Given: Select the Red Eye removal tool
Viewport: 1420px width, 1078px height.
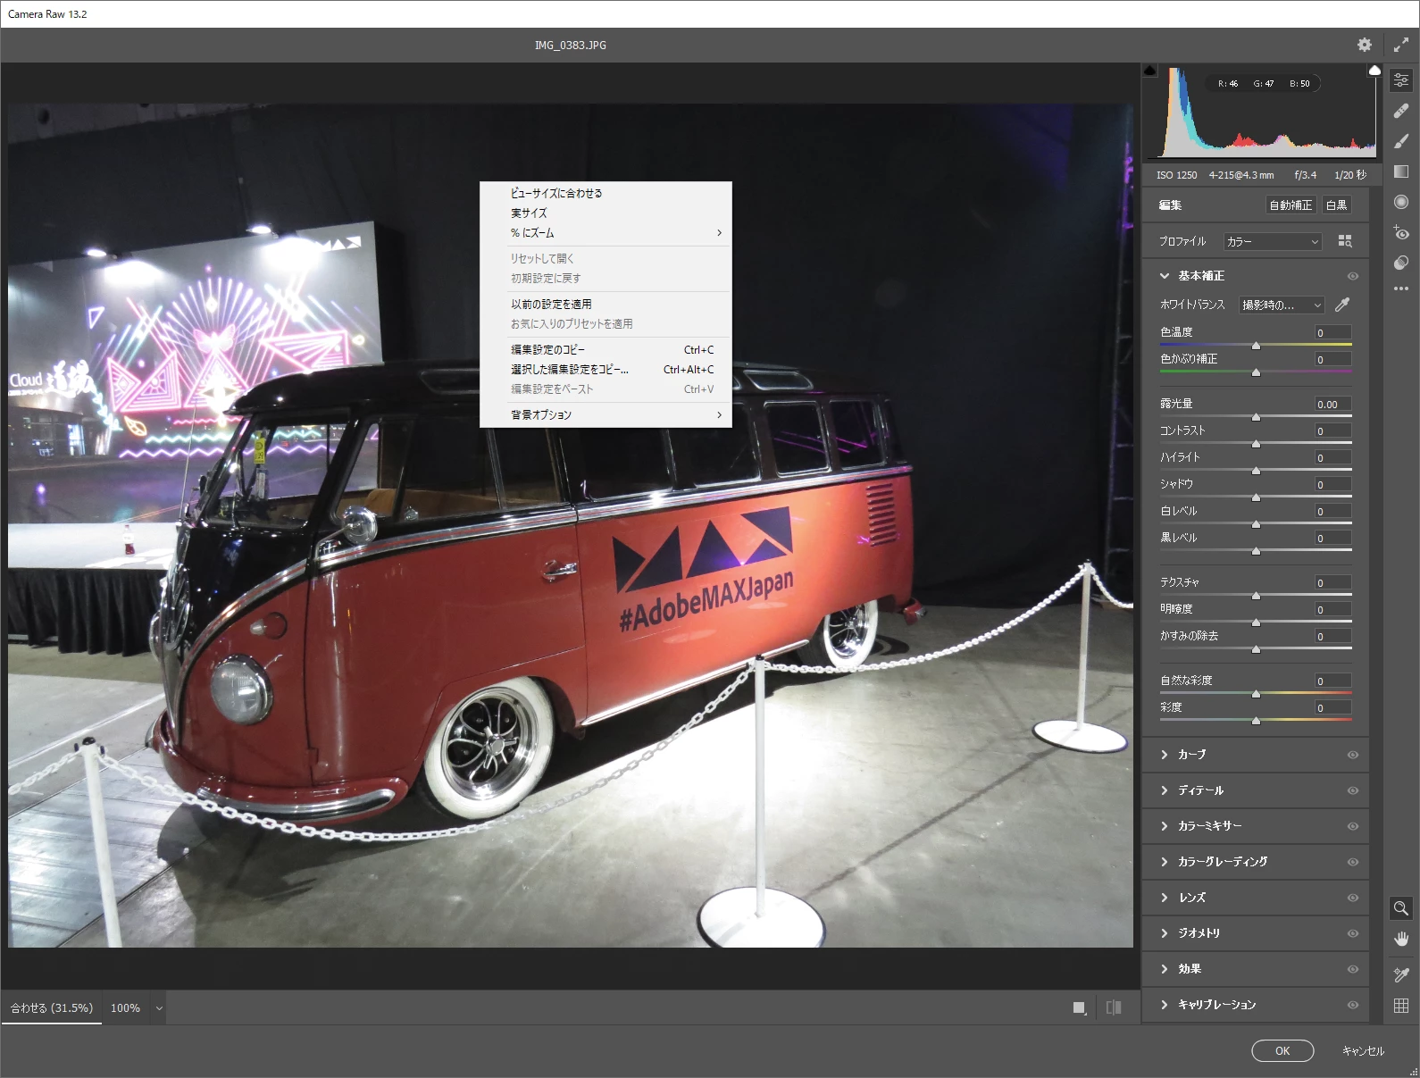Looking at the screenshot, I should pyautogui.click(x=1400, y=232).
